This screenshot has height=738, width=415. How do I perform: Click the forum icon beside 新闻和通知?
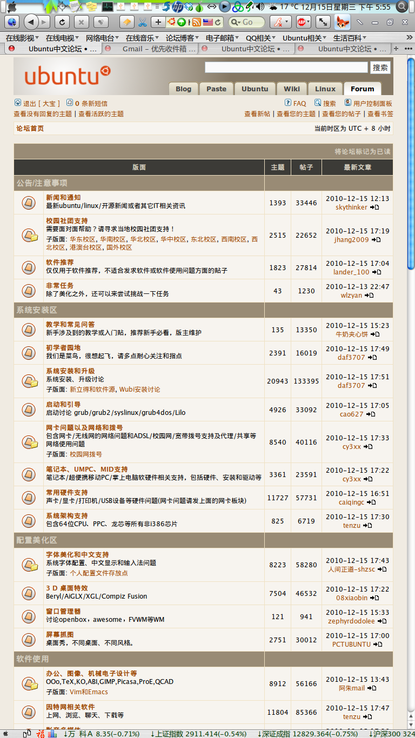[29, 203]
